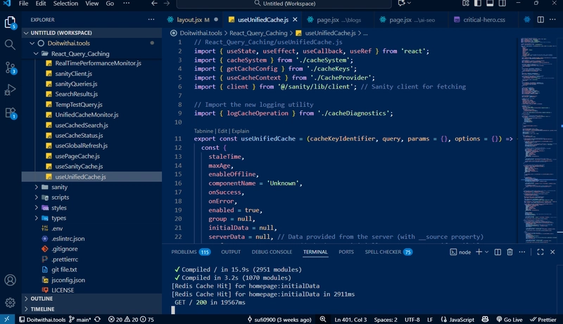Open the Manage gear icon
The width and height of the screenshot is (563, 324).
pyautogui.click(x=11, y=303)
